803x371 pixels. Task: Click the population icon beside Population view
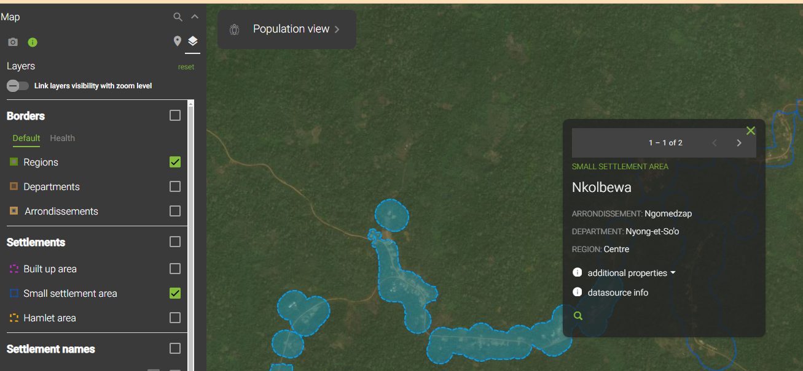tap(234, 29)
